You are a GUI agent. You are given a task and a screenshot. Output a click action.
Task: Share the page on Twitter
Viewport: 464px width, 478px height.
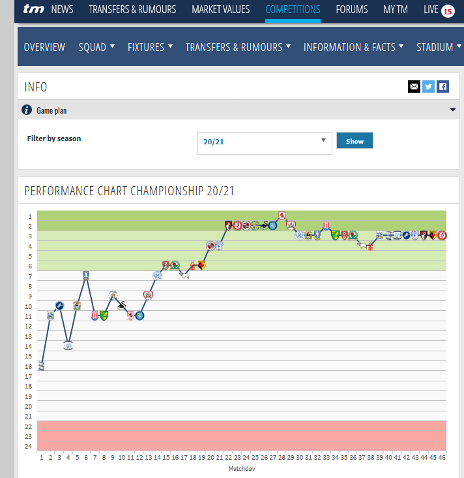coord(428,87)
